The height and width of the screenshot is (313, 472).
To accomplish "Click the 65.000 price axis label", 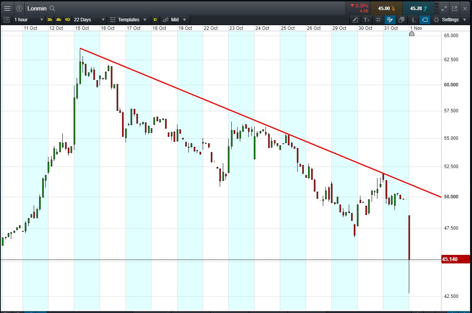I will (x=451, y=36).
